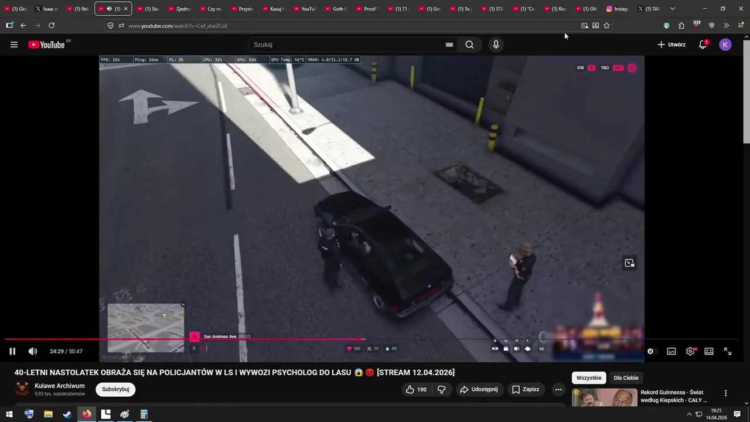
Task: Open the browser extensions puzzle icon
Action: 681,25
